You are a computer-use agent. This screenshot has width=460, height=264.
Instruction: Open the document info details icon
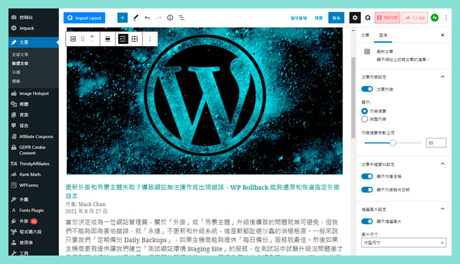(170, 18)
